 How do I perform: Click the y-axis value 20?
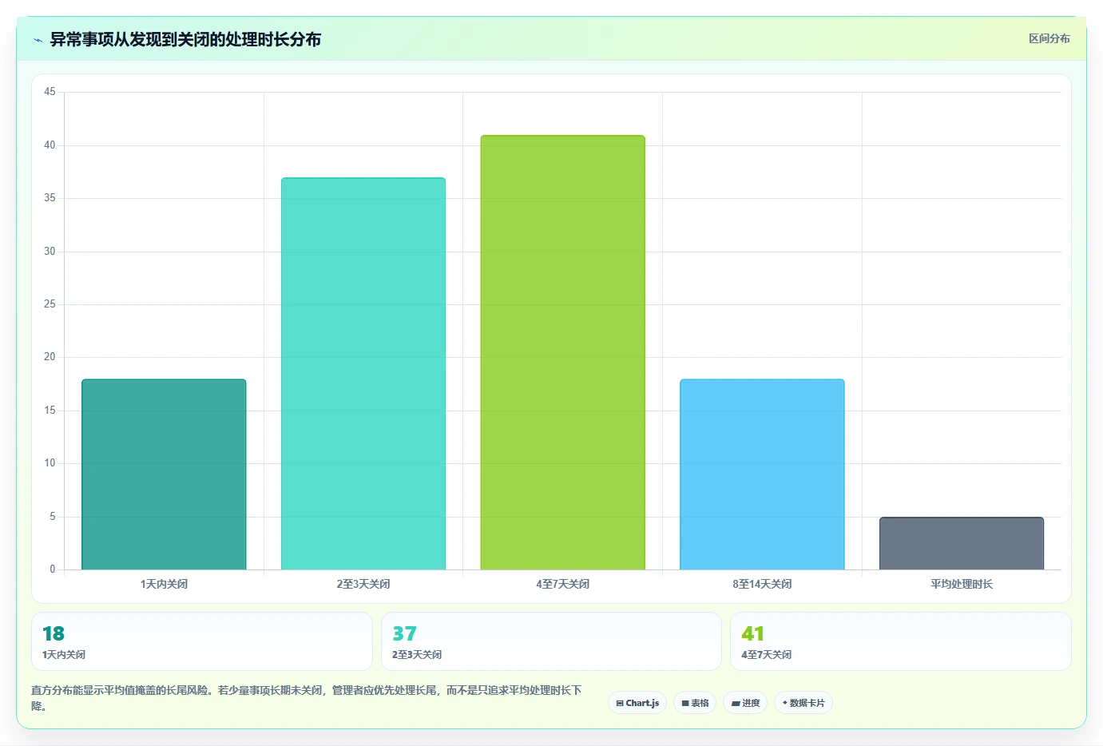50,357
